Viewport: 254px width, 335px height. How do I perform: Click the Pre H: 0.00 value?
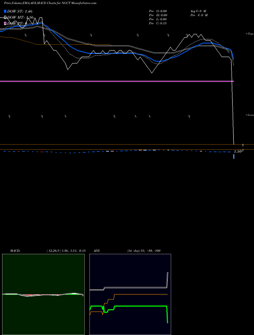point(158,15)
